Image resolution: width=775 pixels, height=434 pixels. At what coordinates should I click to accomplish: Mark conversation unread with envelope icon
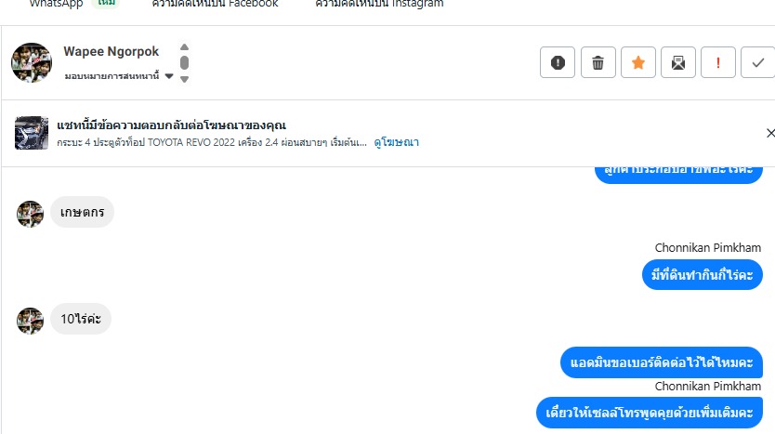pyautogui.click(x=678, y=62)
